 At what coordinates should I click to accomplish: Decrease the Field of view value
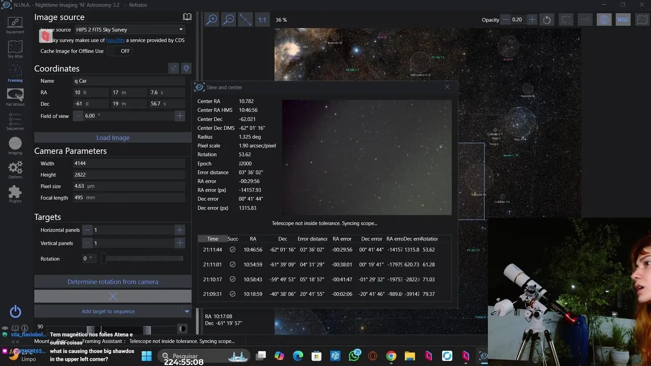78,116
